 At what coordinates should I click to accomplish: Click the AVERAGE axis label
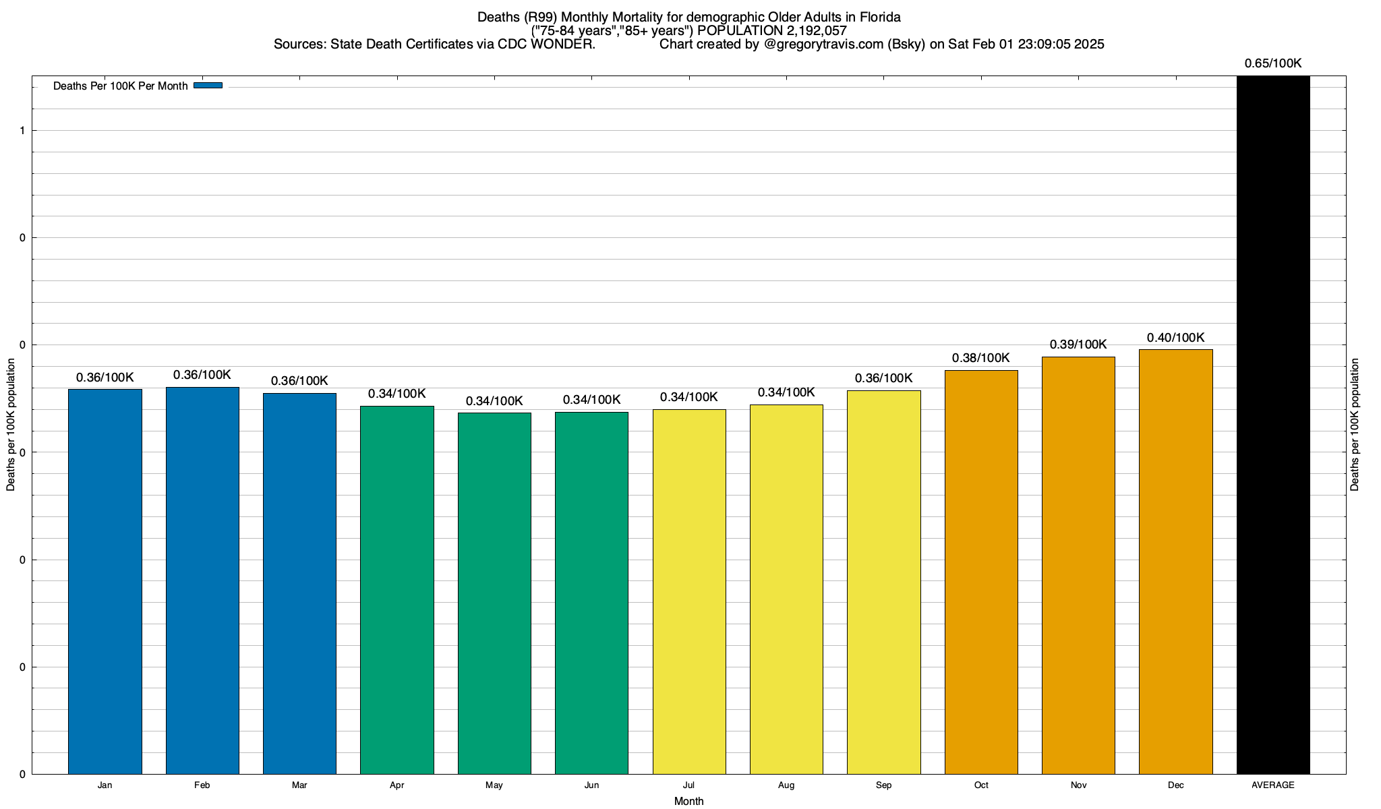coord(1273,785)
